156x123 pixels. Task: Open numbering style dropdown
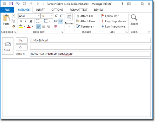50,21
